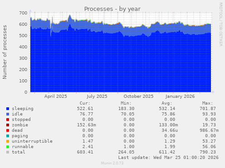Click the 500 y-axis tick label
The height and width of the screenshot is (168, 225).
coord(23,36)
